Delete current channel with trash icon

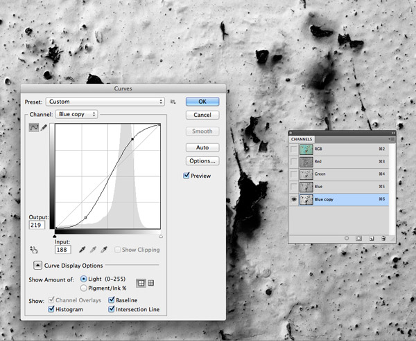383,238
